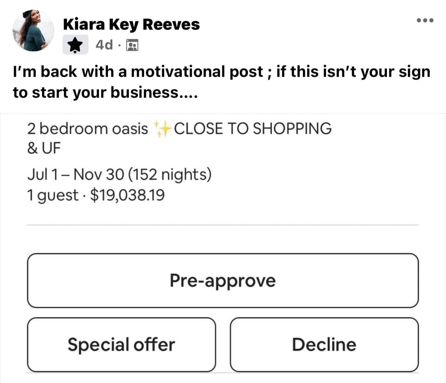Click the star badge icon

tap(75, 45)
